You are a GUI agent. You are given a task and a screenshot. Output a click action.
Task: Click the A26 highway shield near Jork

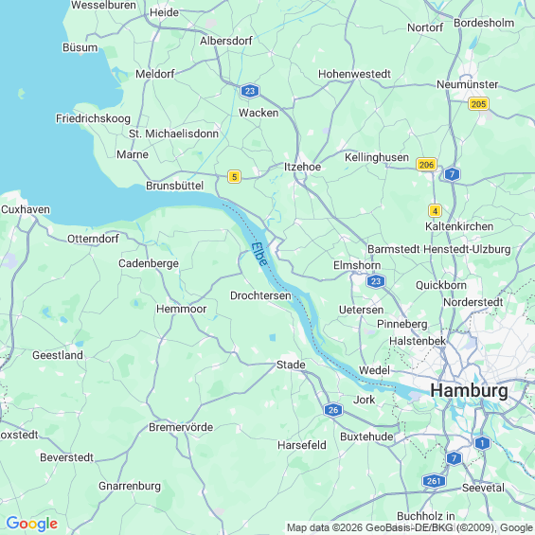point(333,410)
